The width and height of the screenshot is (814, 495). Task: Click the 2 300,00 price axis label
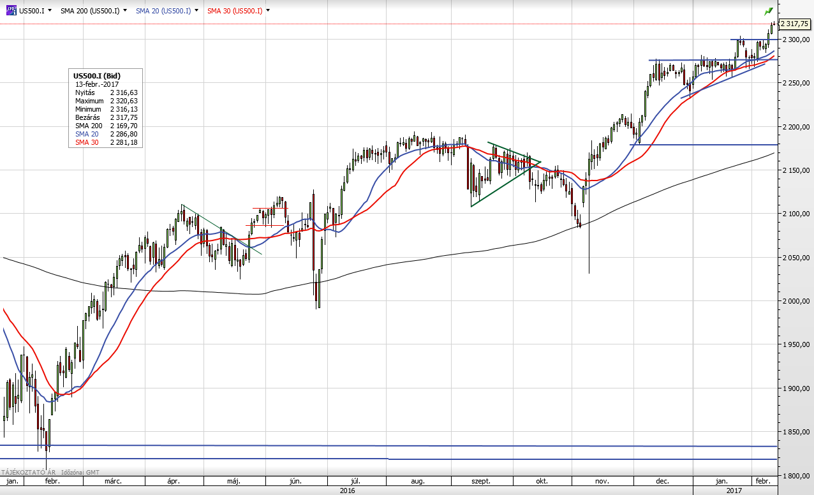pos(797,40)
